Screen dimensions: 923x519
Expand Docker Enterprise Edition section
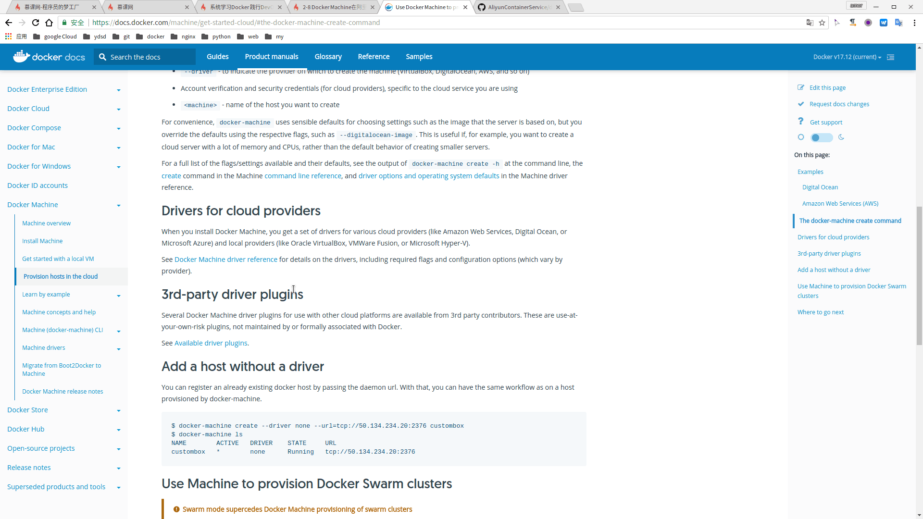pos(119,90)
